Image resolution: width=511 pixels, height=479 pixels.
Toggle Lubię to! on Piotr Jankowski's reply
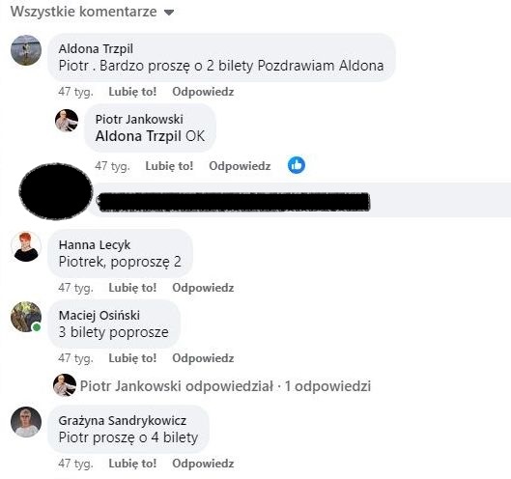(169, 166)
